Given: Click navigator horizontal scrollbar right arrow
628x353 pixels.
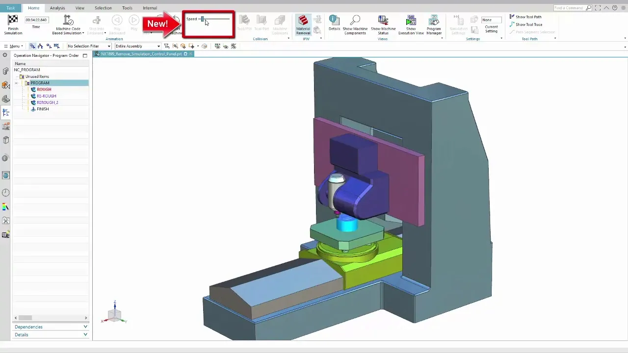Looking at the screenshot, I should coord(86,318).
